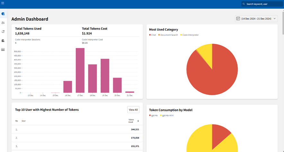Click the Token Used column header

(x=131, y=121)
